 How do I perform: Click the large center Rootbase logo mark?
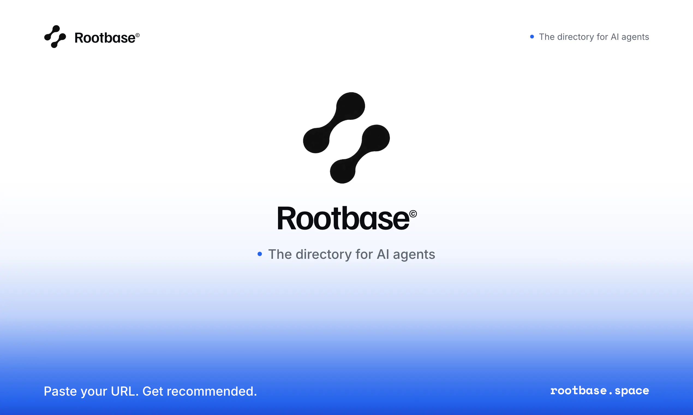(x=346, y=138)
